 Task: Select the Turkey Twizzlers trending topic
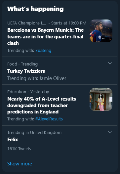tap(26, 71)
